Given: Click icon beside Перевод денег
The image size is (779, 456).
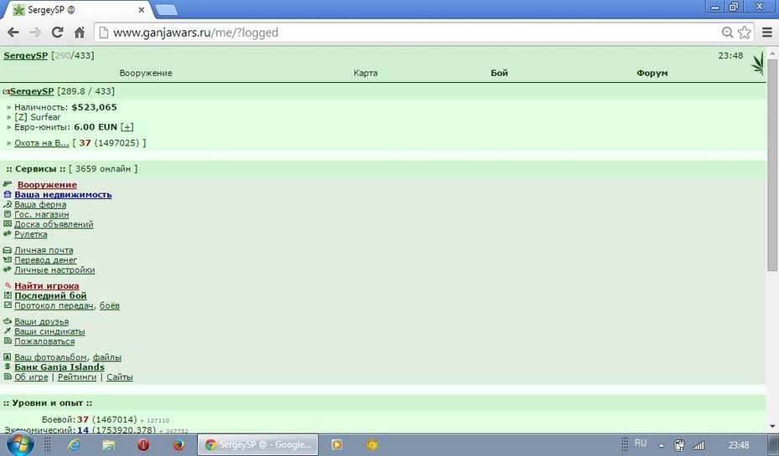Looking at the screenshot, I should pyautogui.click(x=8, y=260).
